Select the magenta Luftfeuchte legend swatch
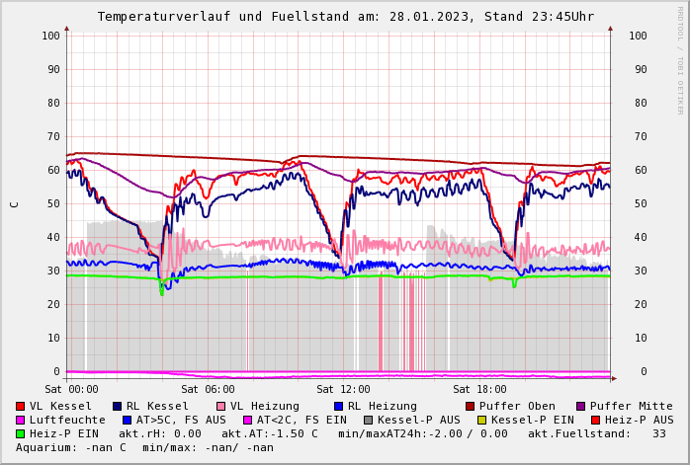The width and height of the screenshot is (690, 465). coord(21,420)
